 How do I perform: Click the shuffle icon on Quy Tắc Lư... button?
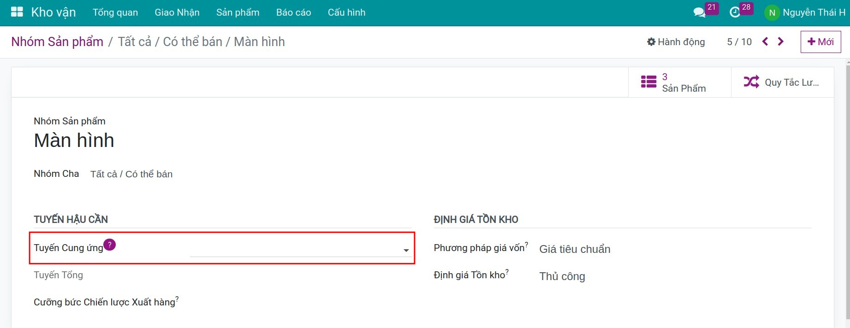752,82
